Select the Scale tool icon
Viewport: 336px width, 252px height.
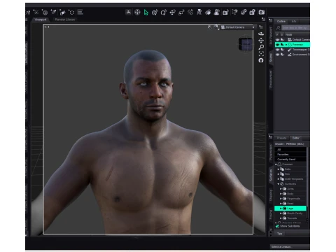click(x=181, y=13)
